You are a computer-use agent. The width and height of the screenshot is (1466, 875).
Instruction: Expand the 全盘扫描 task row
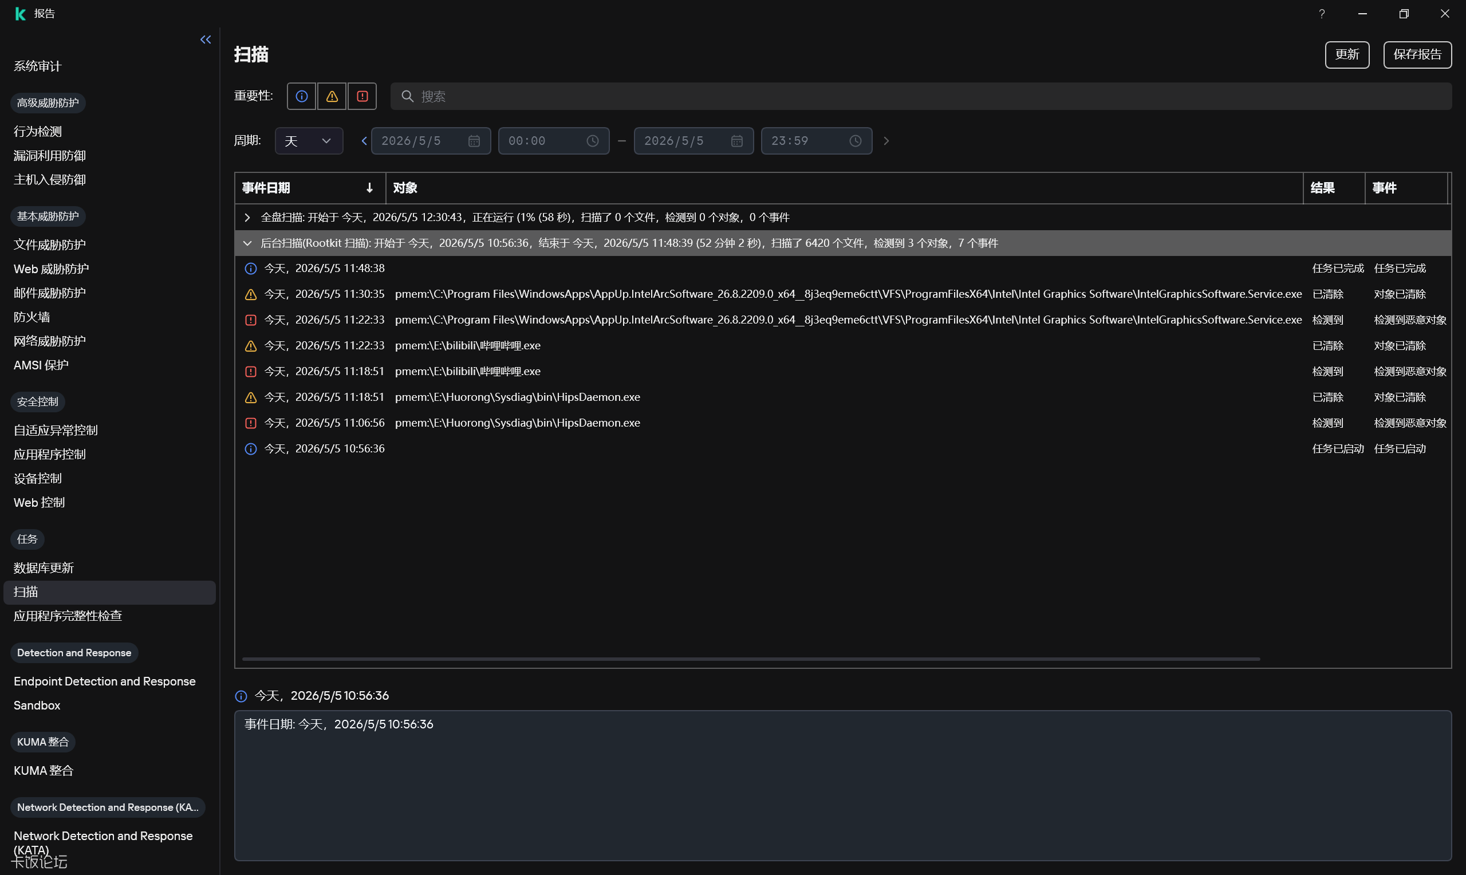tap(247, 218)
